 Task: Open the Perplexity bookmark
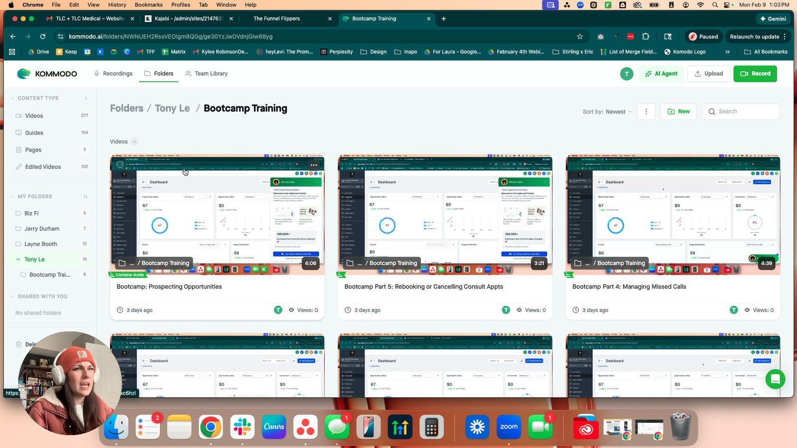[x=337, y=52]
